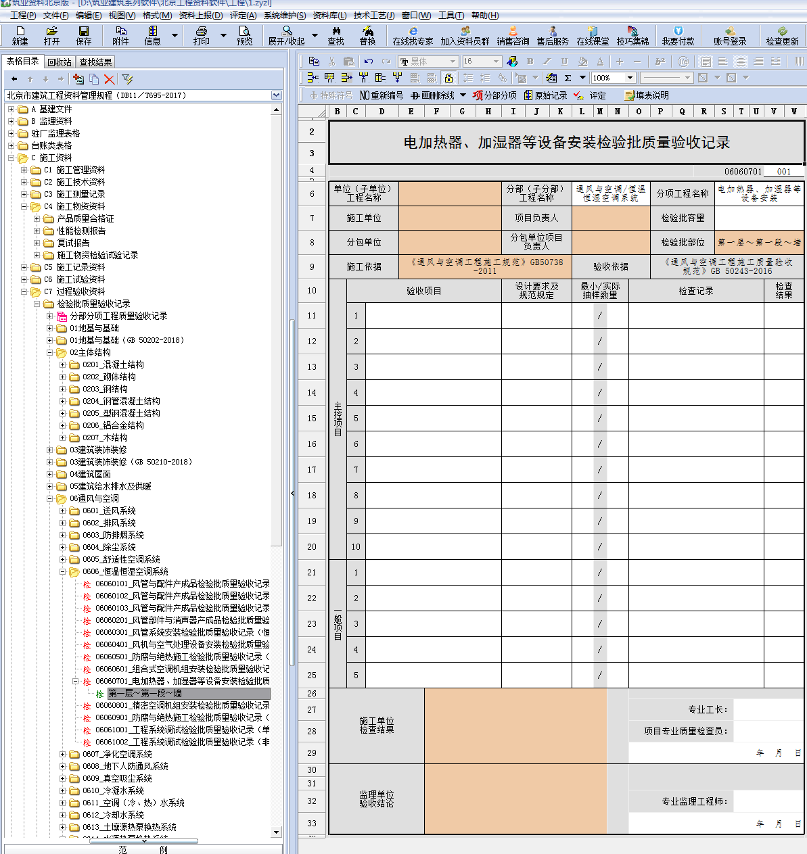Expand the 0607_净化空调系统 folder
Image resolution: width=807 pixels, height=854 pixels.
62,754
